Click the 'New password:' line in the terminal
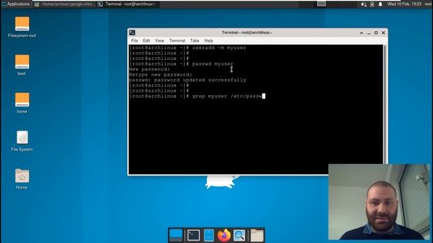This screenshot has height=243, width=433. (x=150, y=69)
